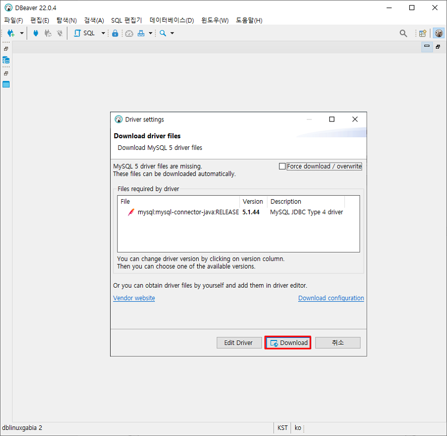447x436 pixels.
Task: Click the Disconnect toolbar icon
Action: point(59,34)
